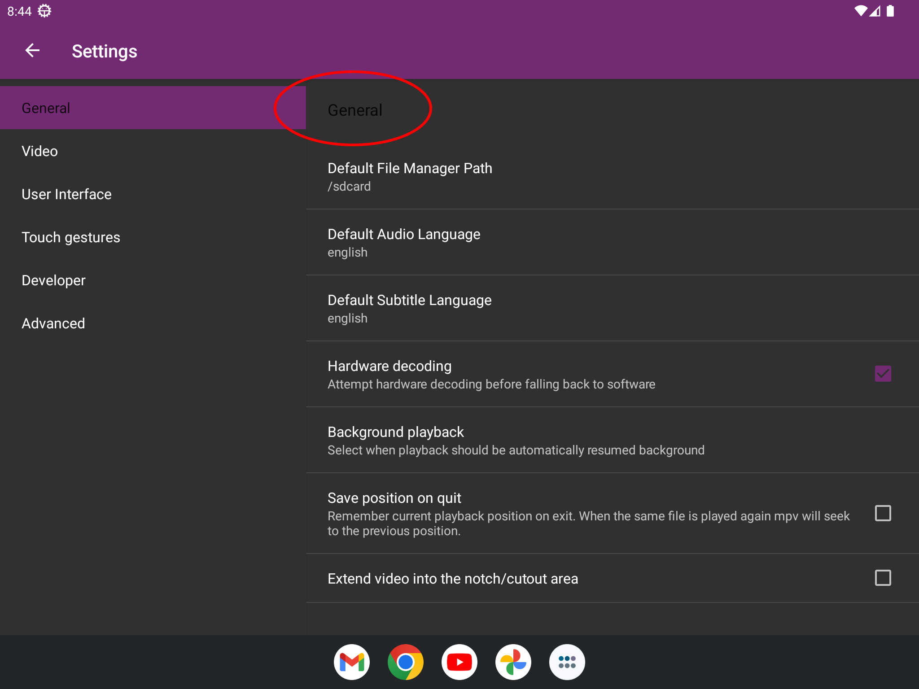
Task: Open YouTube app in the dock
Action: click(x=459, y=662)
